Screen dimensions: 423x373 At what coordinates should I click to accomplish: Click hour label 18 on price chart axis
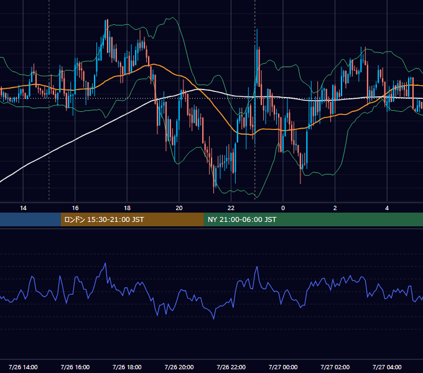click(x=127, y=208)
